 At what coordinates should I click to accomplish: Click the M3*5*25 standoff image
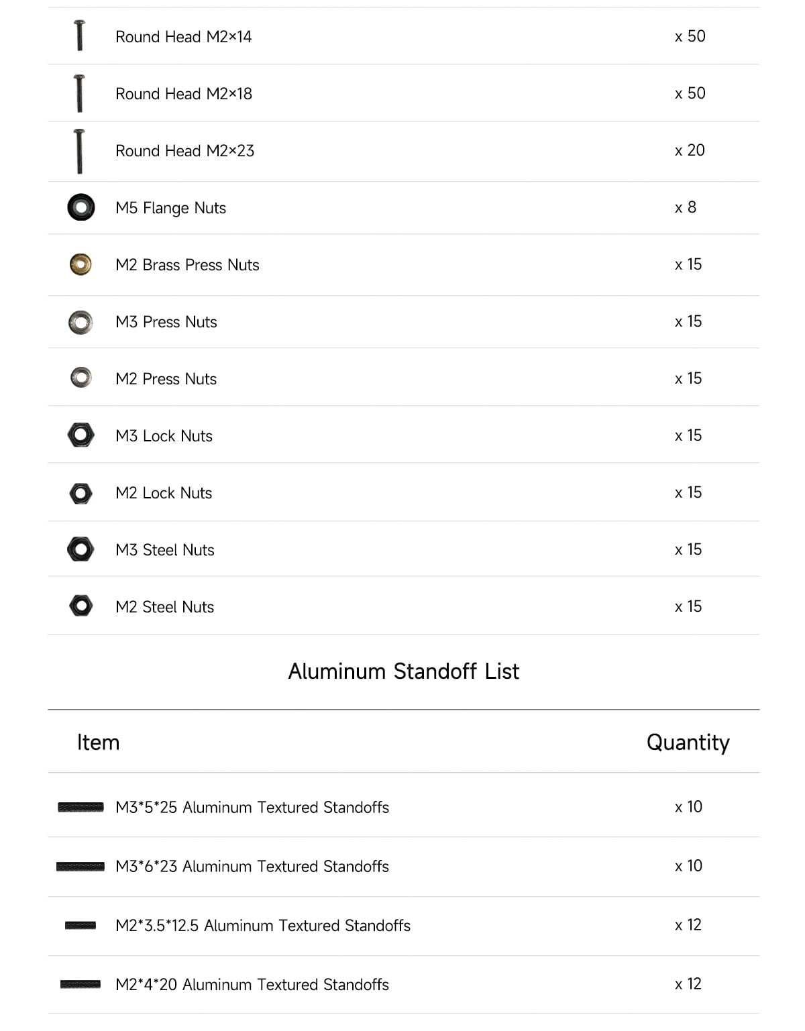(80, 807)
